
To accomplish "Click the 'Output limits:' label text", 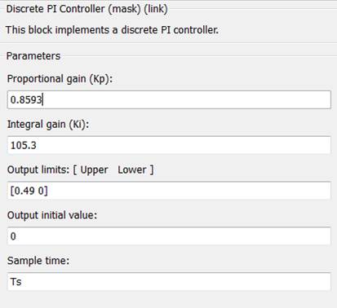I will click(x=38, y=170).
